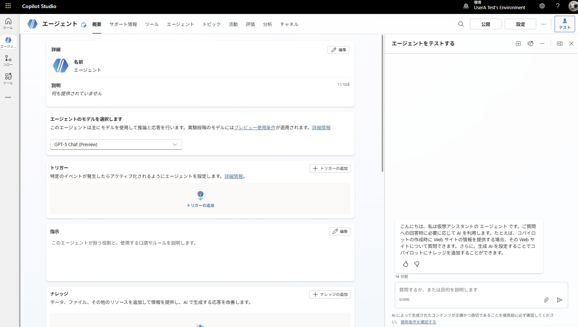Switch to the 評価 tab
Screen dimensions: 578x327
click(251, 24)
